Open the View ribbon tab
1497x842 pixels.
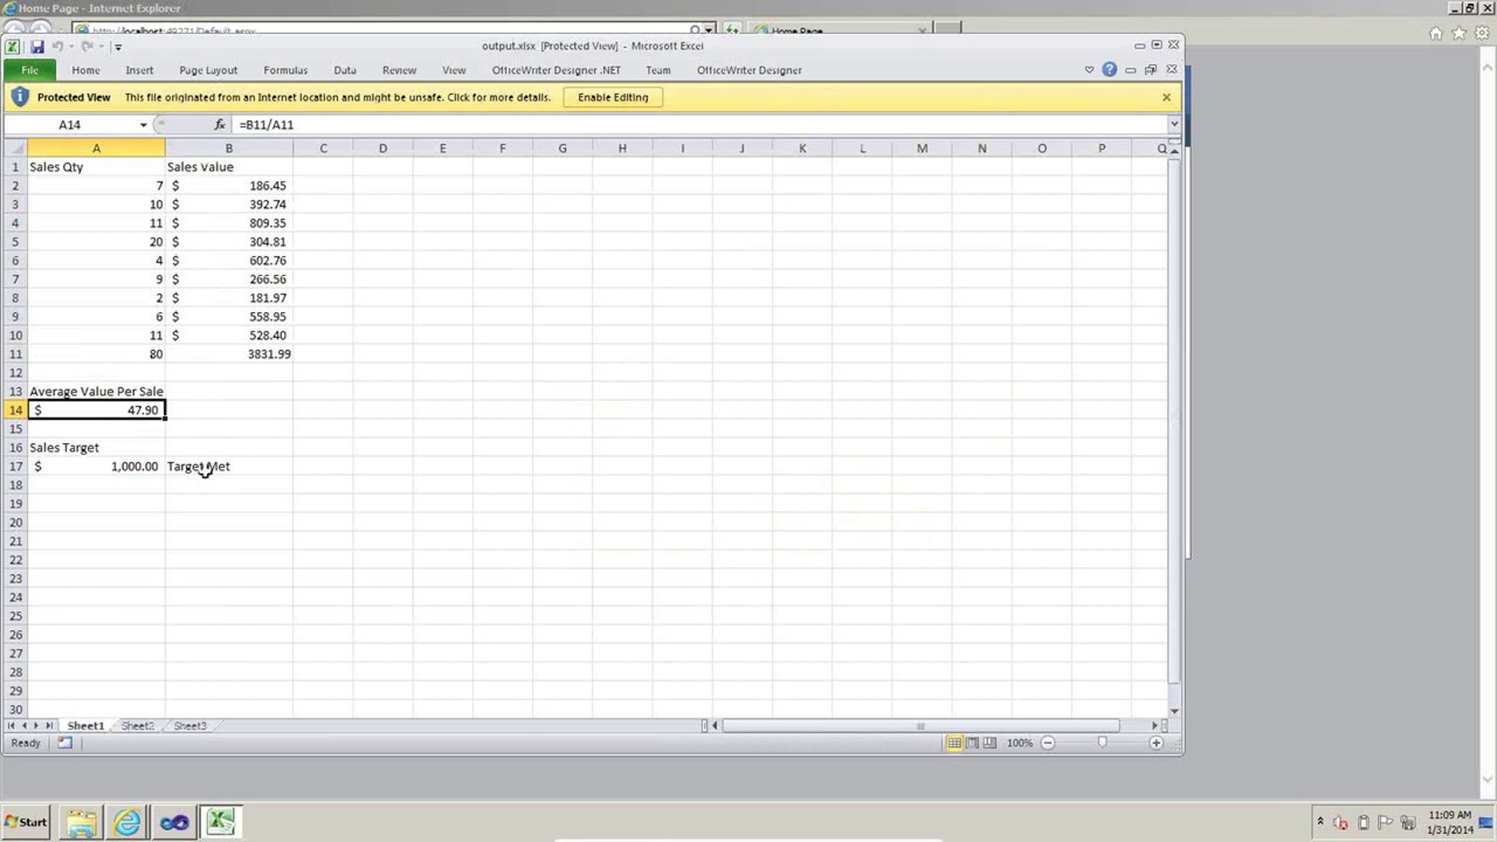click(454, 70)
